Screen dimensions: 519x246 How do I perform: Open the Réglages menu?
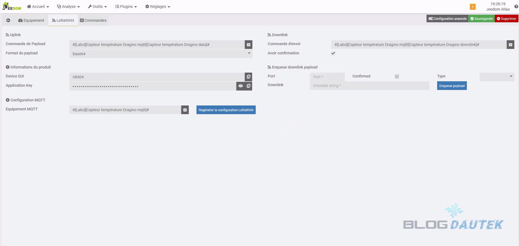click(158, 7)
